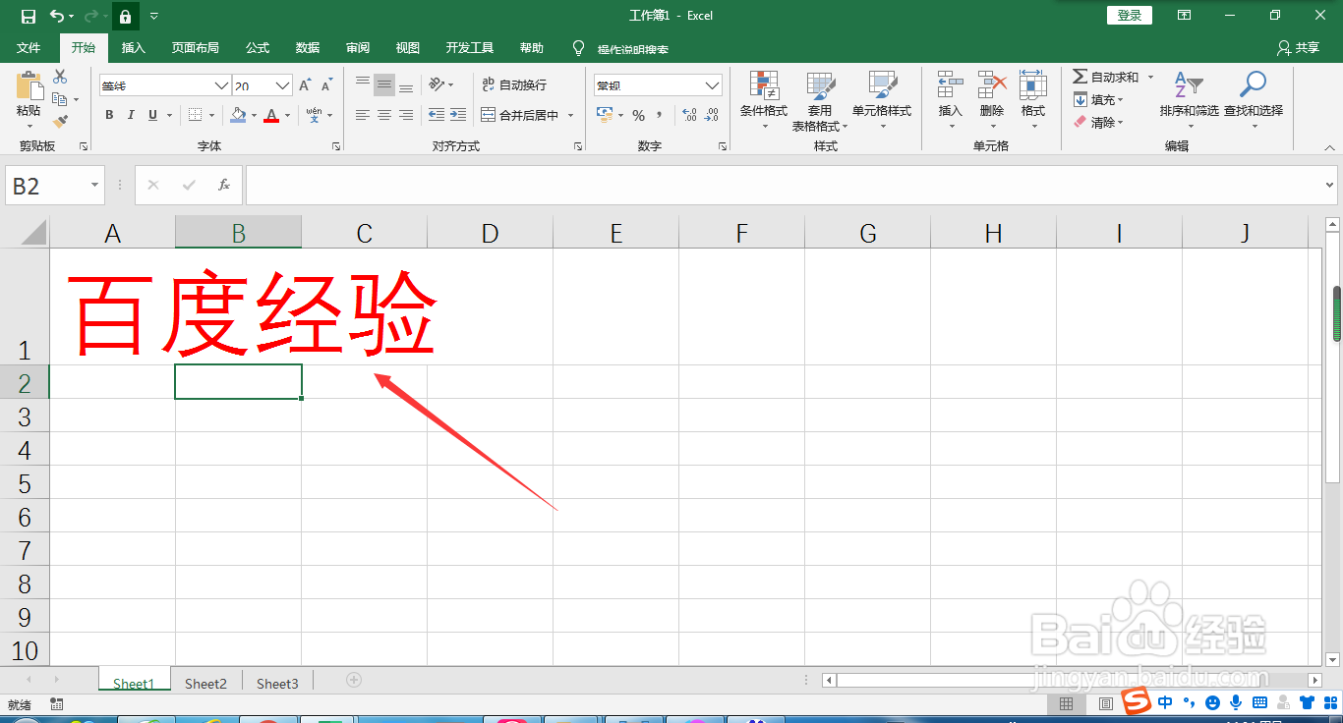1343x723 pixels.
Task: Click the fill color paint bucket
Action: pos(238,115)
